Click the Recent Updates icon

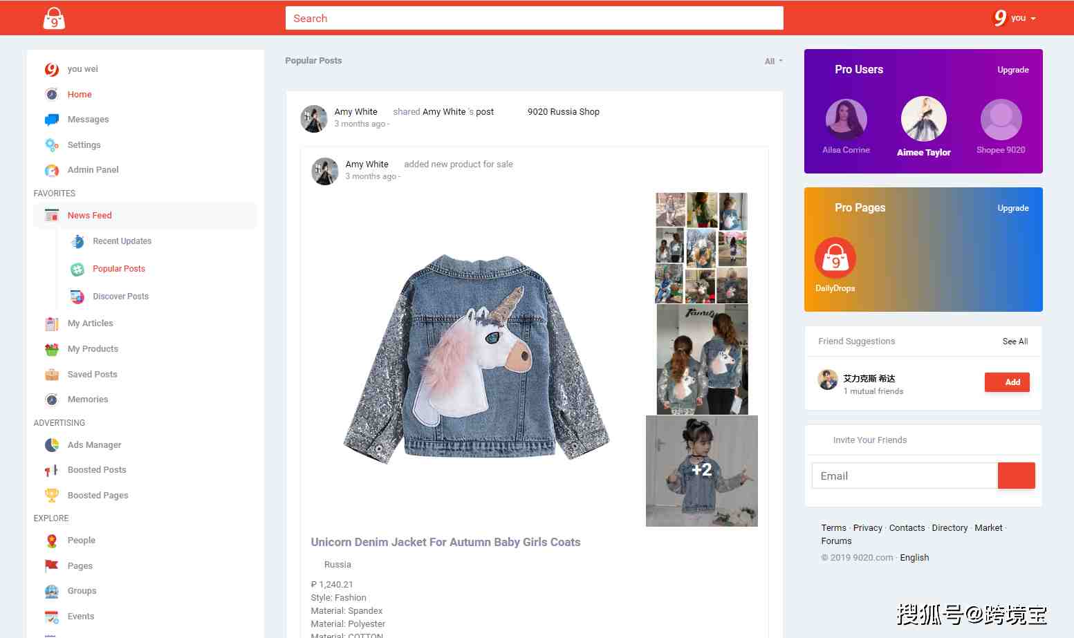pyautogui.click(x=77, y=241)
